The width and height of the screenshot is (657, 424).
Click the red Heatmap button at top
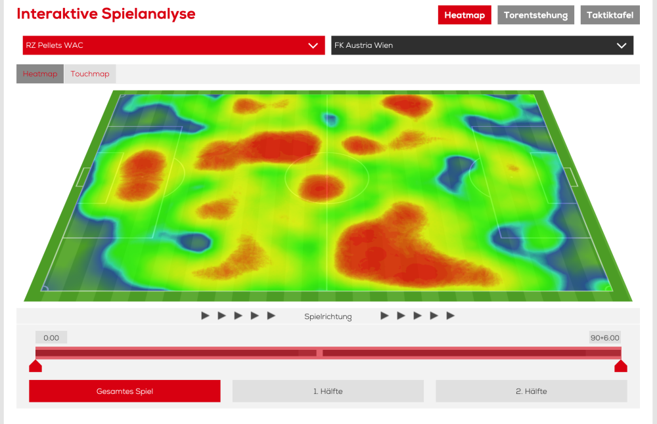pyautogui.click(x=464, y=15)
